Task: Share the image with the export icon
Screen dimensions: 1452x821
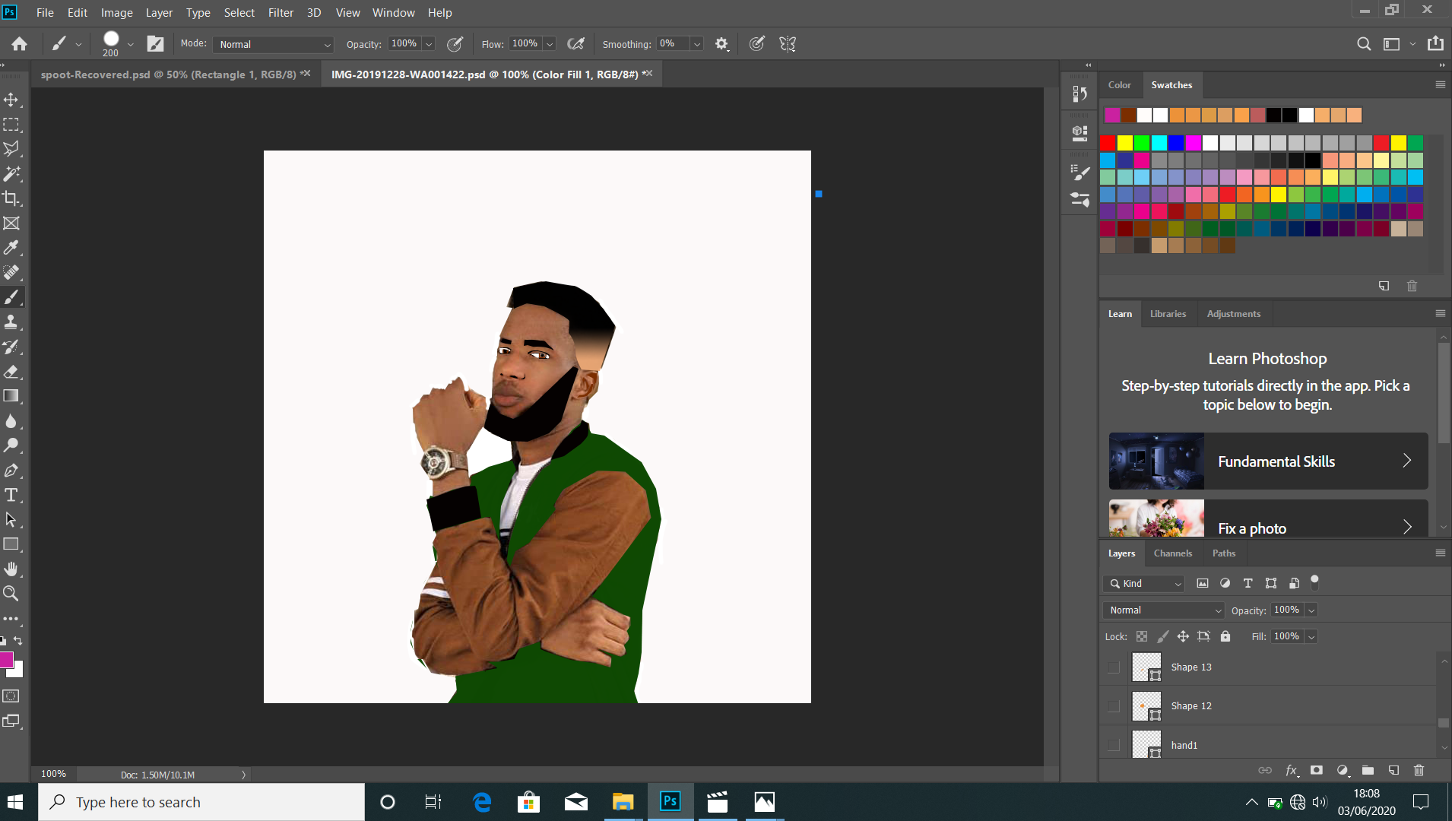Action: (x=1435, y=43)
